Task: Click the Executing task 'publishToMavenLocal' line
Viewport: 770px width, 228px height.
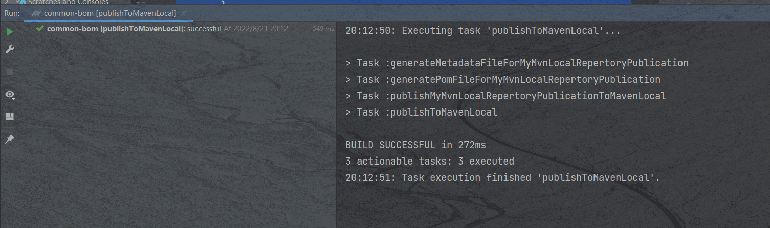Action: (483, 31)
